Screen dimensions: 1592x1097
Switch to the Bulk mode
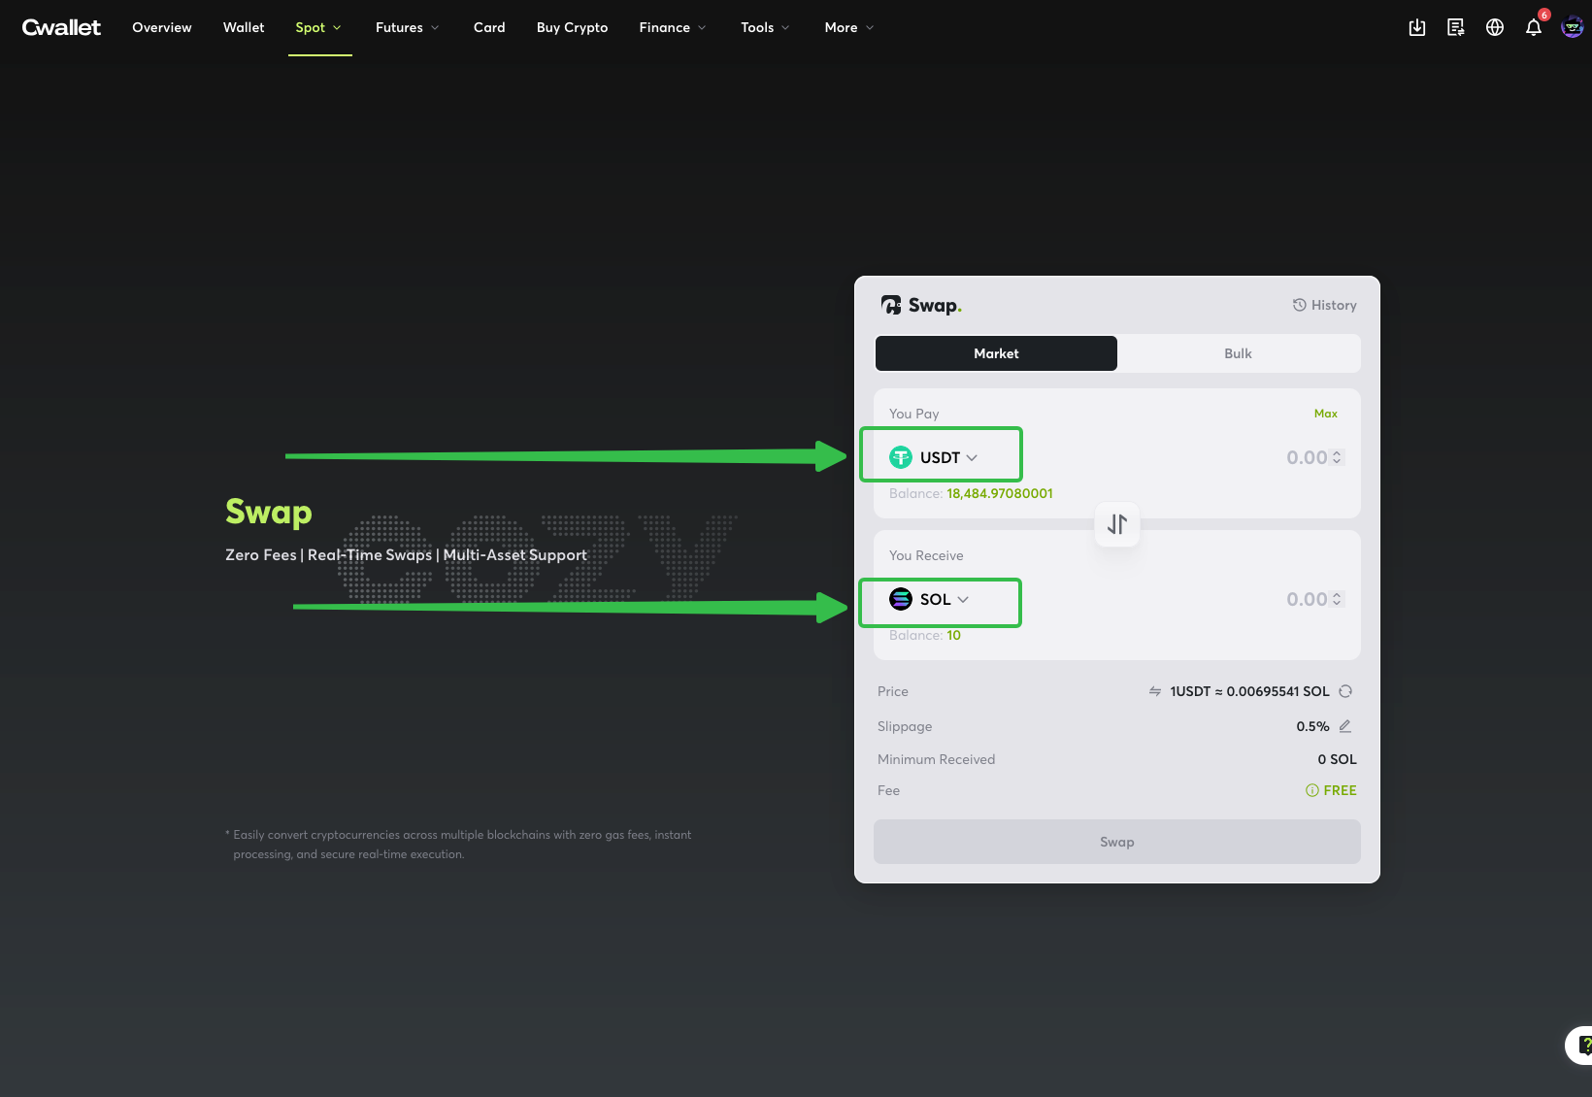(x=1238, y=353)
